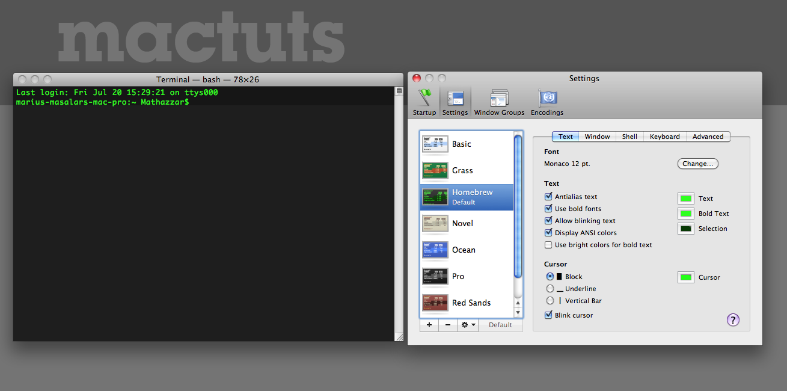Select the Settings toolbar icon
787x391 pixels.
coord(455,102)
